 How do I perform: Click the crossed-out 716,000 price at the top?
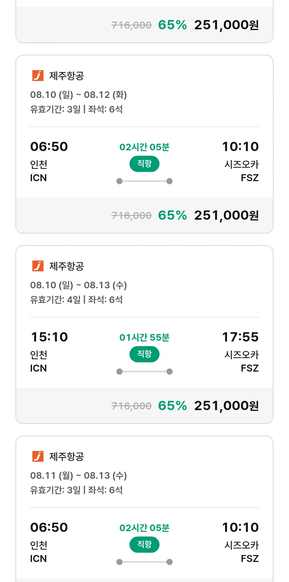[131, 25]
